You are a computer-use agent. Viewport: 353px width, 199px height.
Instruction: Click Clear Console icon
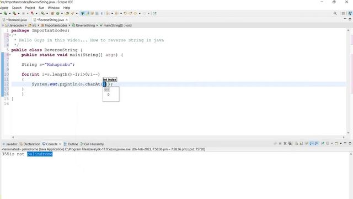click(x=297, y=144)
